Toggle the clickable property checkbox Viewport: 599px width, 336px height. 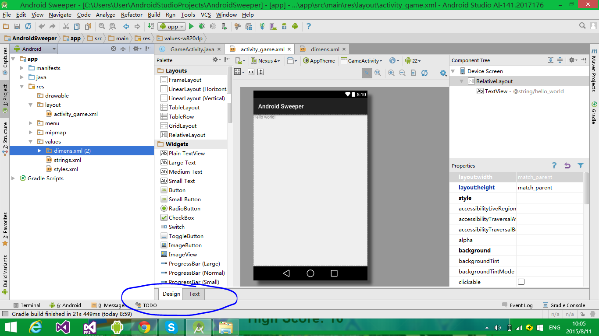(521, 282)
